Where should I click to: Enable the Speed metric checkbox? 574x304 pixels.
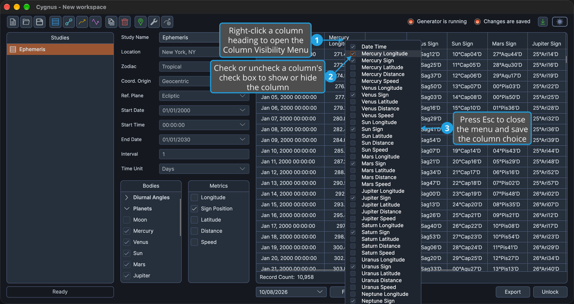tap(194, 242)
